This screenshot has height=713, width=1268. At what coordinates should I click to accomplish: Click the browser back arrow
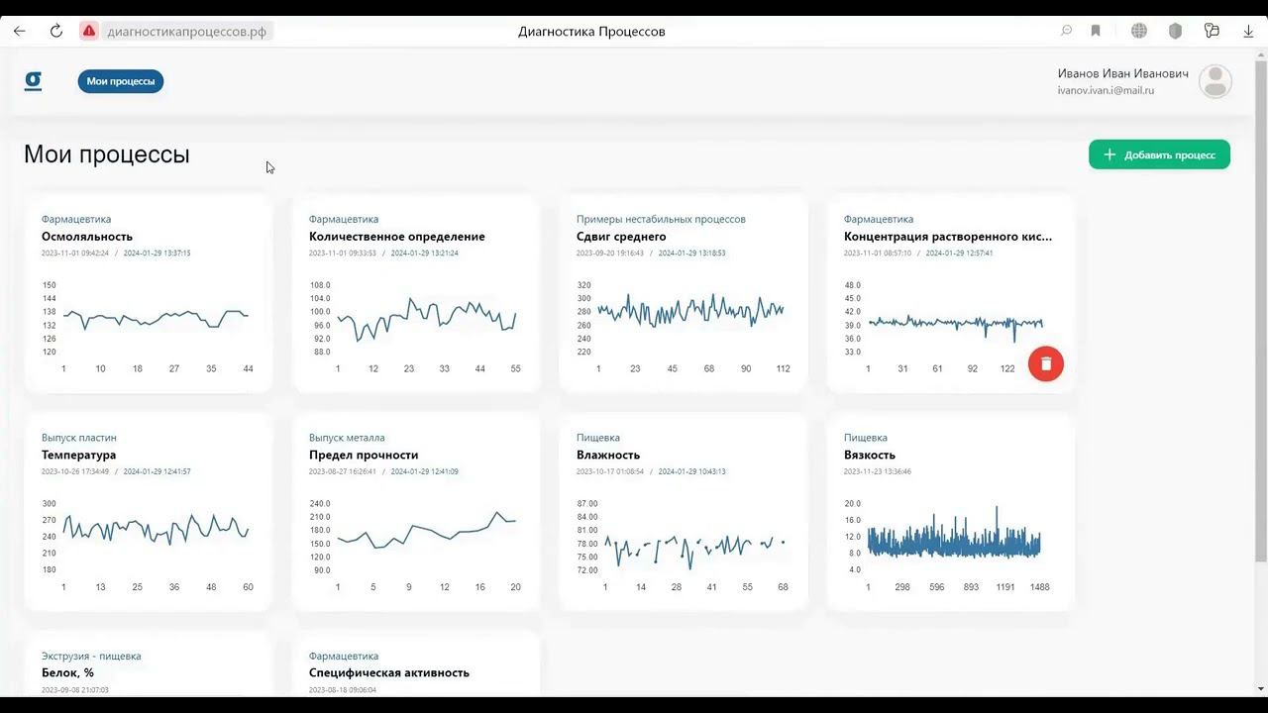[x=19, y=31]
